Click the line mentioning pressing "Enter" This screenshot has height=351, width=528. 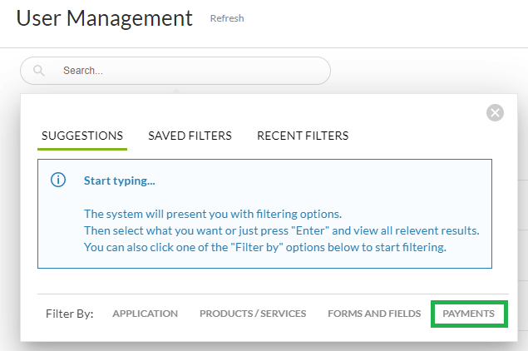281,230
